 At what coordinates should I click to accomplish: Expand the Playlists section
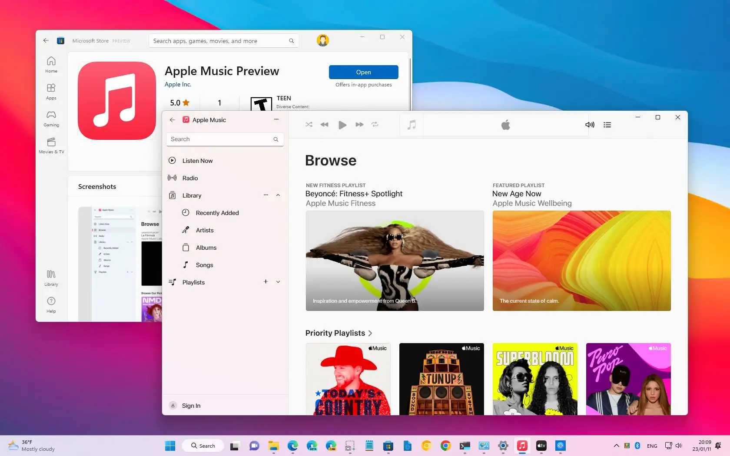pyautogui.click(x=278, y=282)
